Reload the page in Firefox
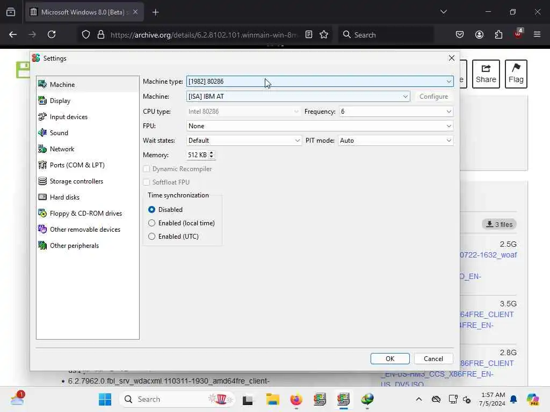Screen dimensions: 550x412 tap(52, 34)
